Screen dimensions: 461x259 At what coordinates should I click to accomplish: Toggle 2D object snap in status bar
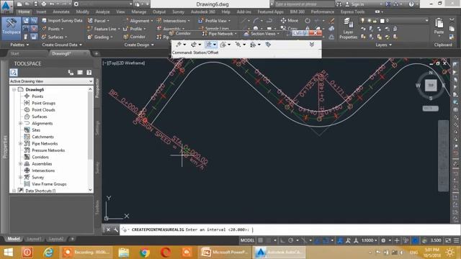[x=326, y=240]
